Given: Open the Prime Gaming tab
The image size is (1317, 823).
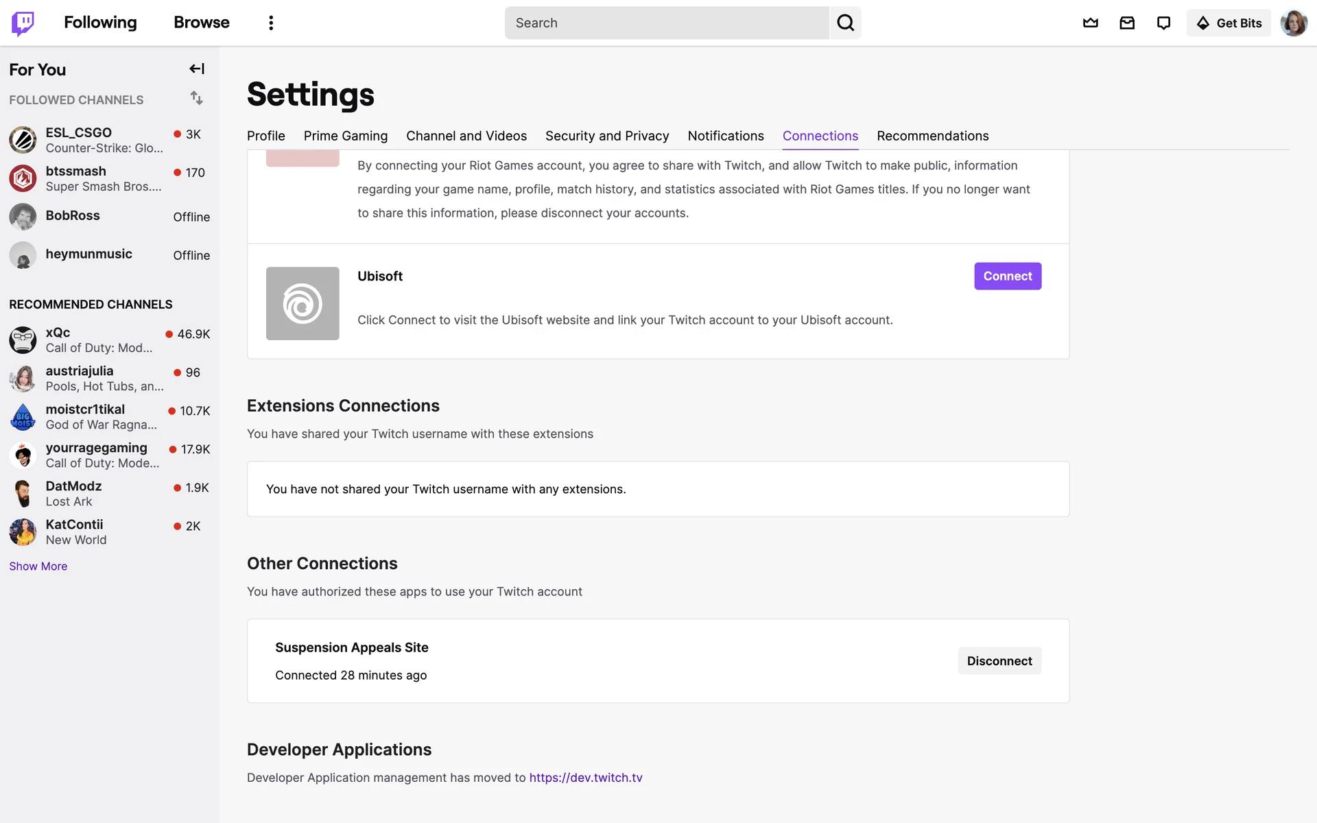Looking at the screenshot, I should pos(346,136).
